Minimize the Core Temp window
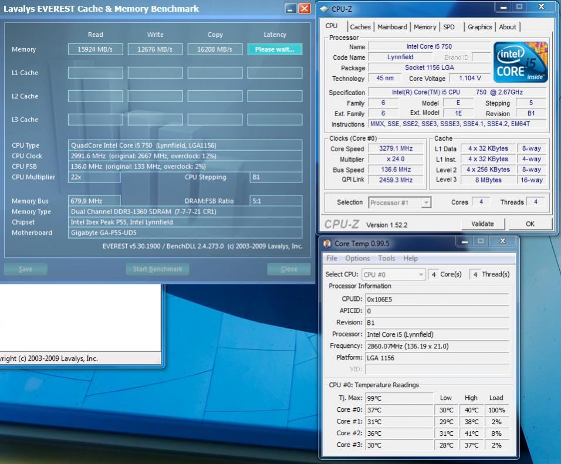 pyautogui.click(x=464, y=242)
